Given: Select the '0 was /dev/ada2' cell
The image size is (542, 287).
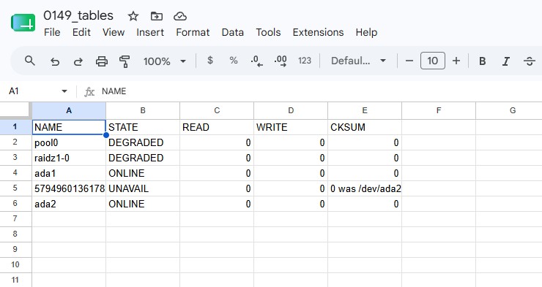Looking at the screenshot, I should pyautogui.click(x=365, y=188).
